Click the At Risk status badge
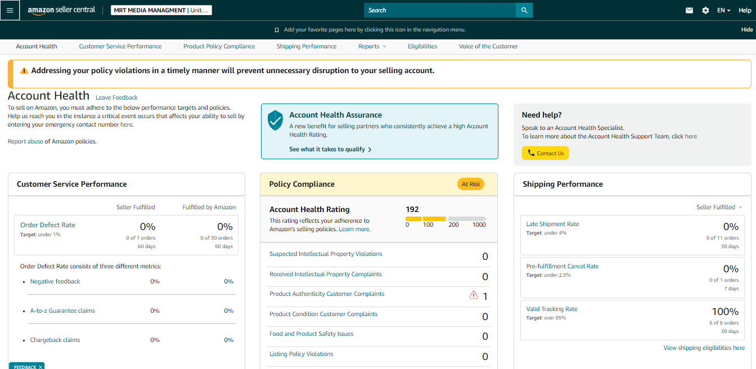Screen dimensions: 756x369 point(471,184)
